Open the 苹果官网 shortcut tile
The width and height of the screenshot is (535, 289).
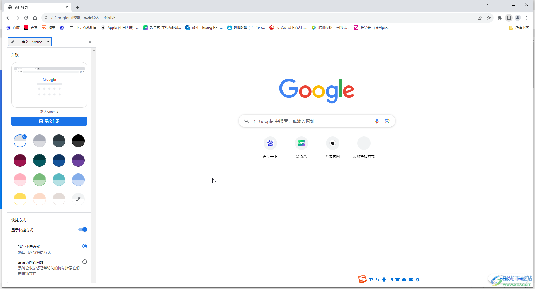332,148
